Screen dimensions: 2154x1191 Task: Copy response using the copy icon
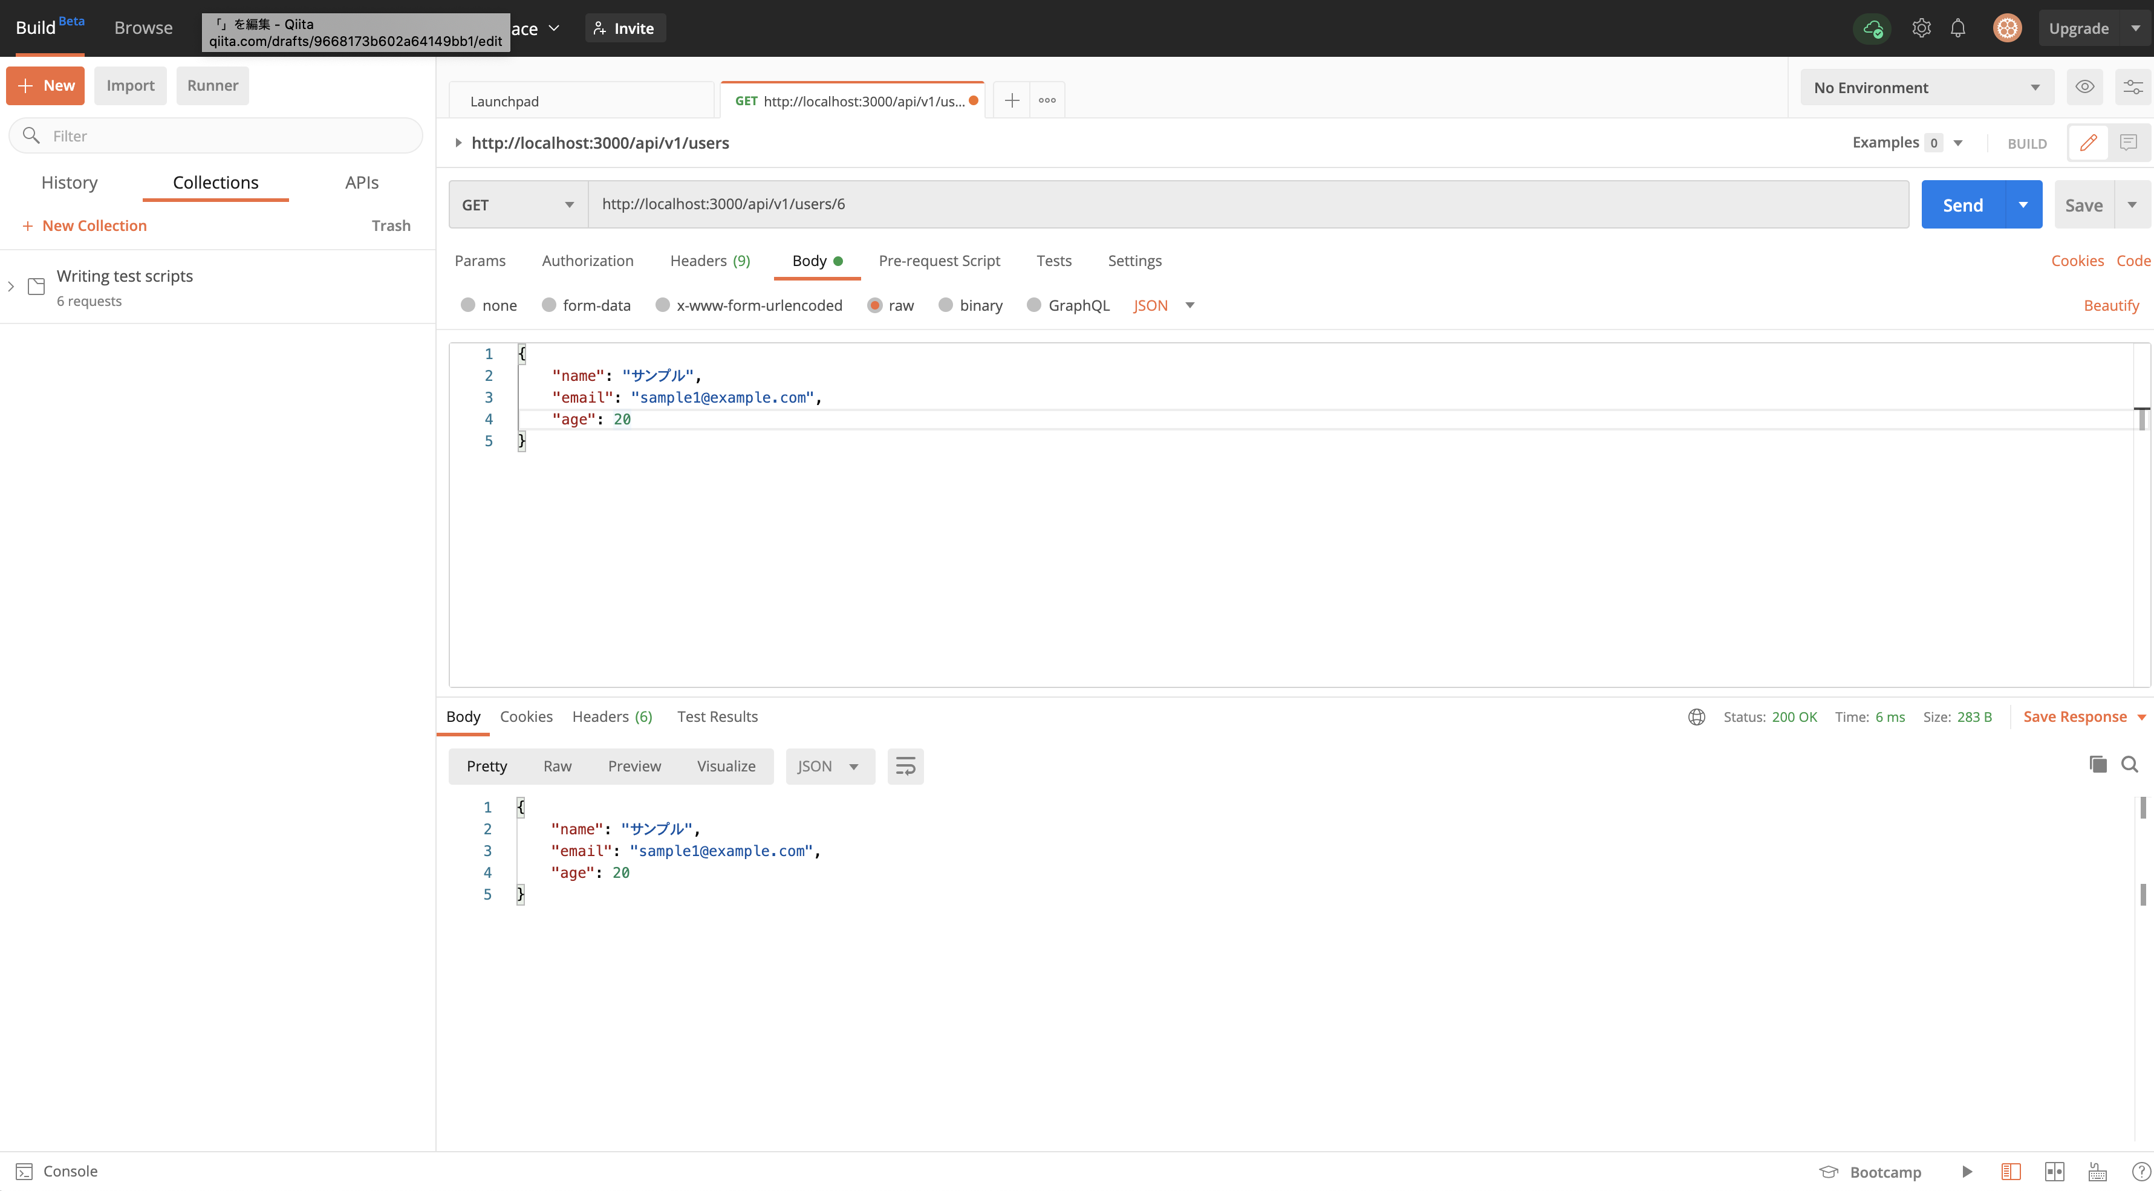pos(2097,764)
